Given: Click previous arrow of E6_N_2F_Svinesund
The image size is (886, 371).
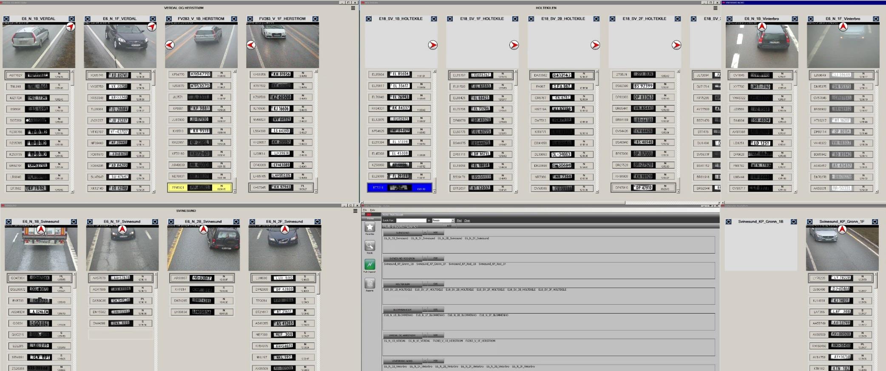Looking at the screenshot, I should (x=252, y=222).
